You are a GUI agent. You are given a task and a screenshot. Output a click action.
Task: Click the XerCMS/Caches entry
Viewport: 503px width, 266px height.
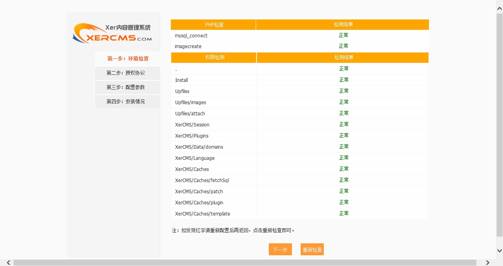(x=192, y=169)
